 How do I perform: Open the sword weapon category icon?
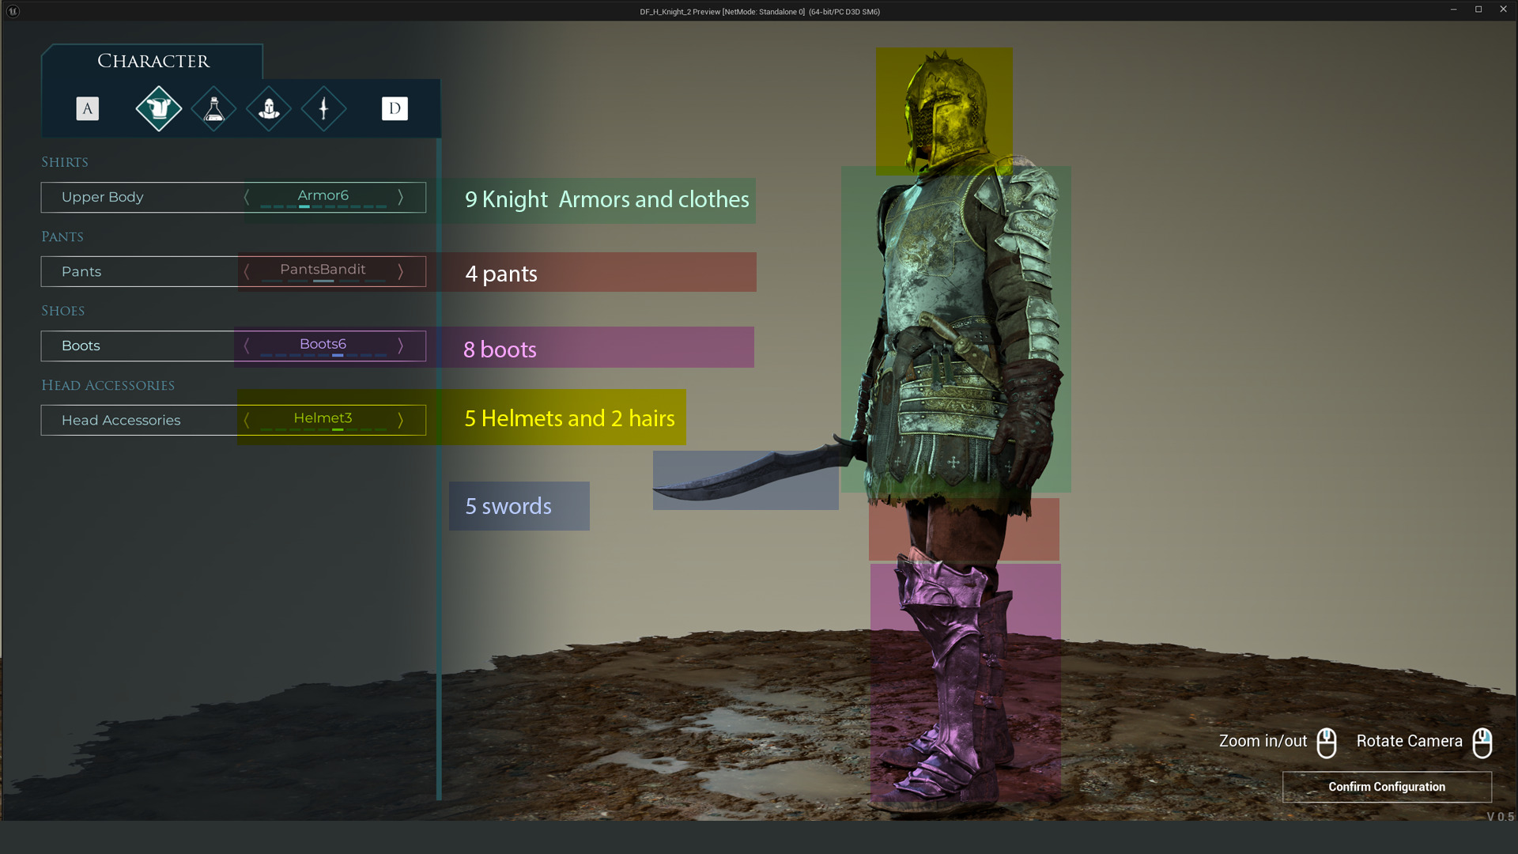point(323,108)
